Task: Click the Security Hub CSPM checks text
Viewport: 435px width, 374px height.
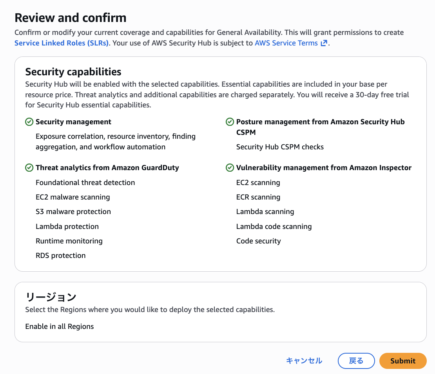Action: tap(280, 147)
